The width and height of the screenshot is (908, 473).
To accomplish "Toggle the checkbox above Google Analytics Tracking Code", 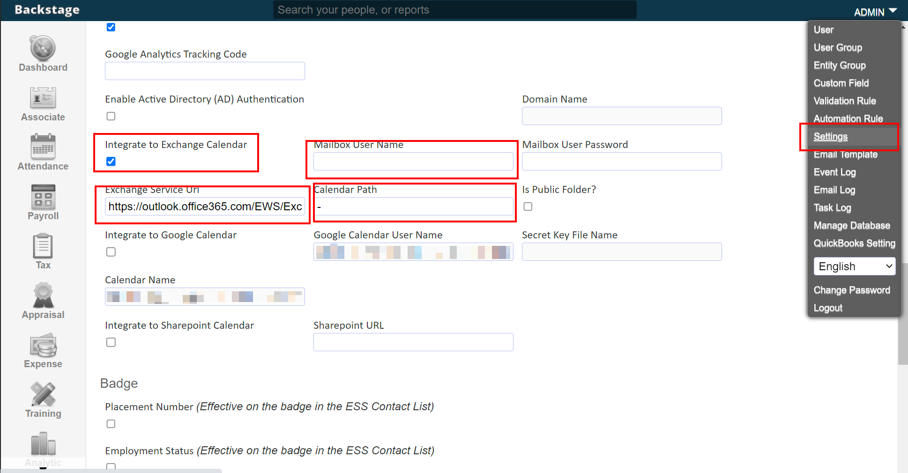I will [x=111, y=27].
